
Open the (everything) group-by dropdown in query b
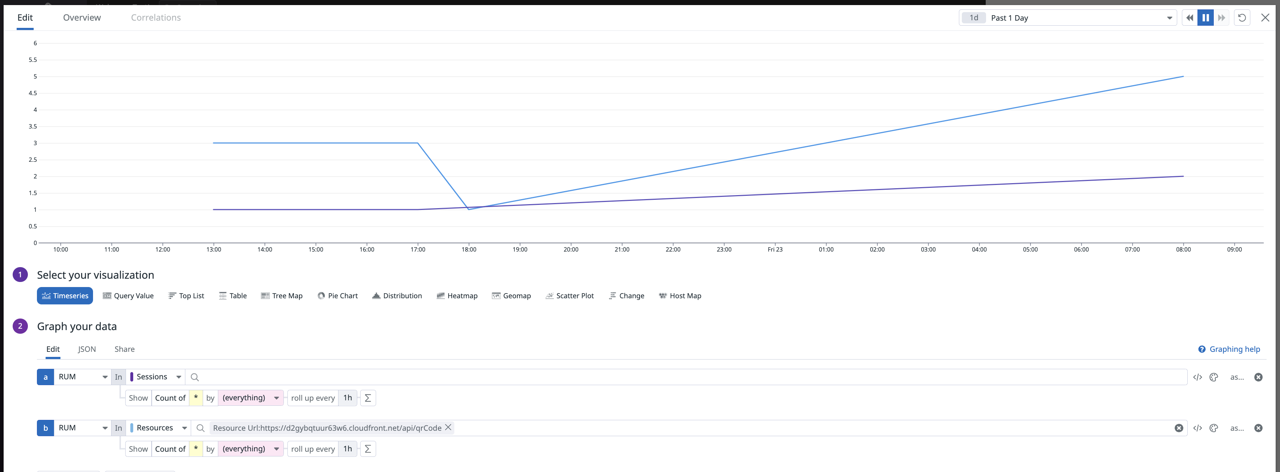pyautogui.click(x=250, y=449)
